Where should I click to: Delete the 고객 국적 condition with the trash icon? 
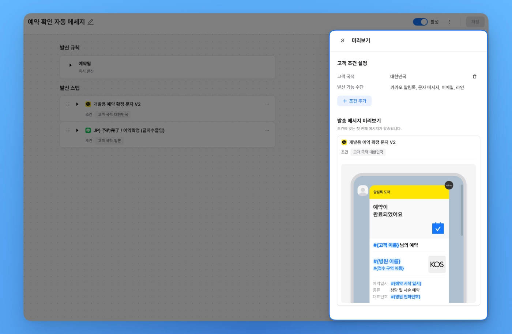click(475, 77)
